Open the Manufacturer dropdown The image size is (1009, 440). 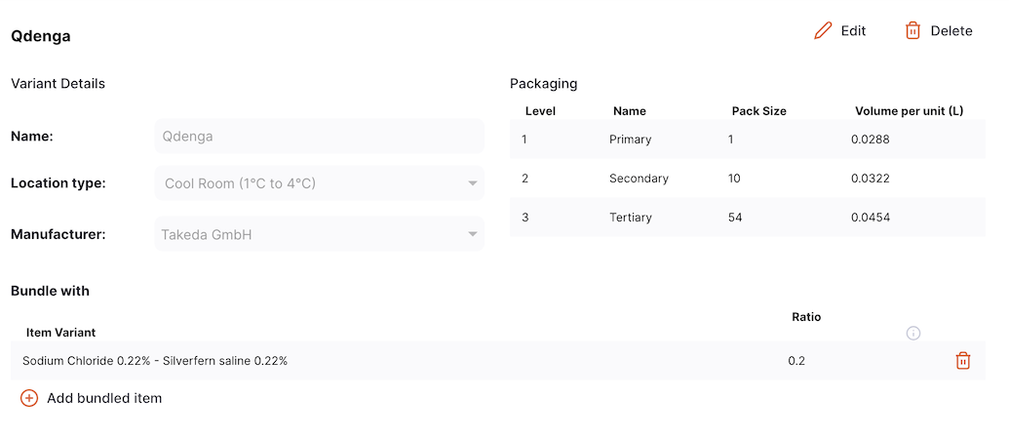pos(319,234)
